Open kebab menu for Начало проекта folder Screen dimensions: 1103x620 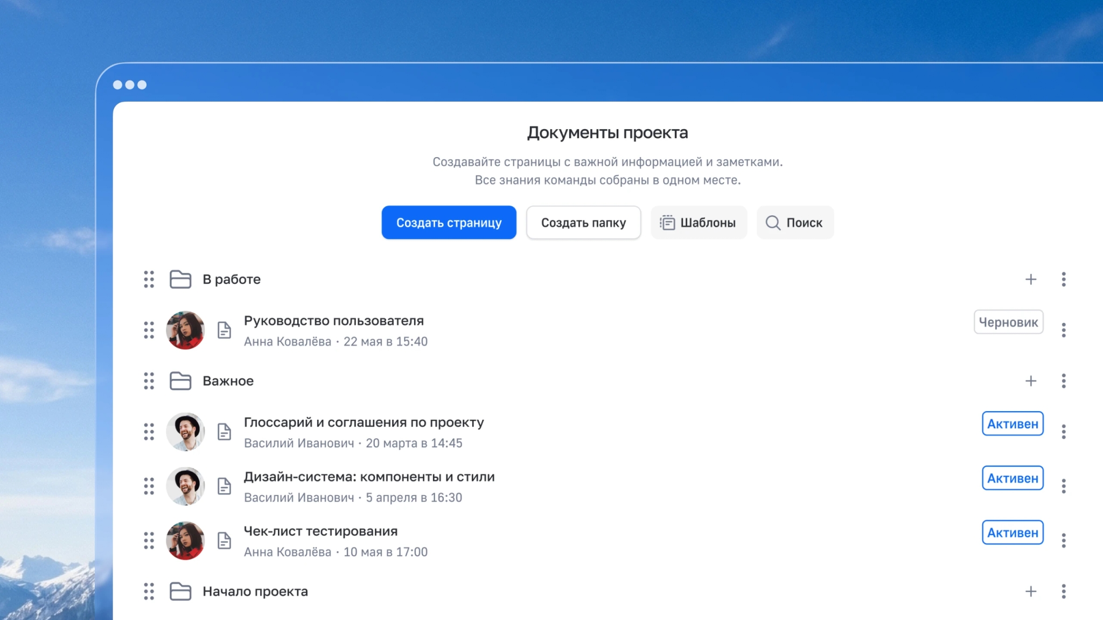[x=1064, y=591]
